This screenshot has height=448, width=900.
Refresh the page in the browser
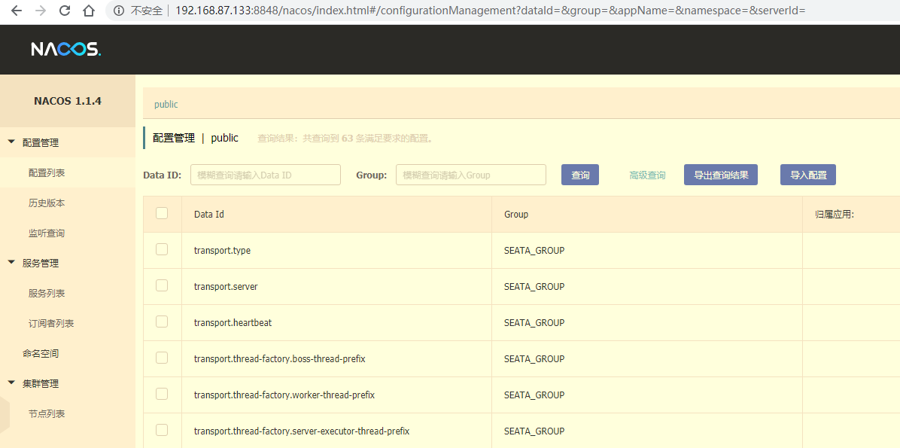[64, 11]
